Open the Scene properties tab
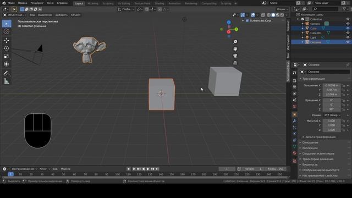 [x=295, y=100]
